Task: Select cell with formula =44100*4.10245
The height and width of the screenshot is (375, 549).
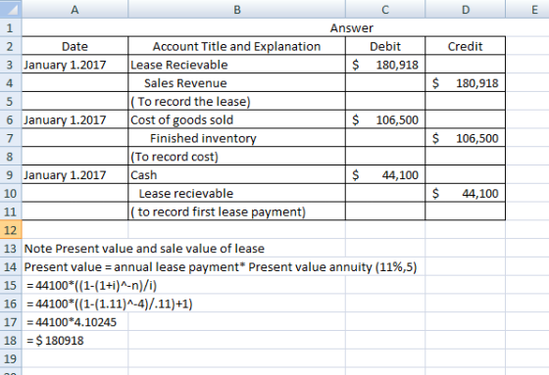Action: pyautogui.click(x=75, y=322)
